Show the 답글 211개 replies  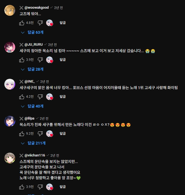tap(33, 143)
